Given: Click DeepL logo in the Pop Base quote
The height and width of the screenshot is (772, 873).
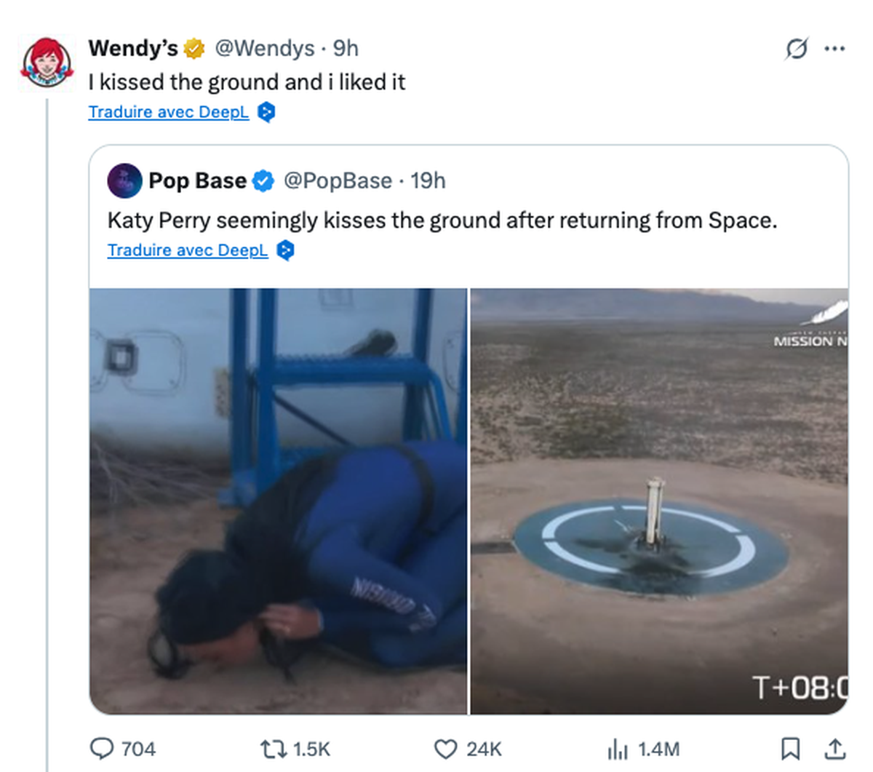Looking at the screenshot, I should coord(286,250).
